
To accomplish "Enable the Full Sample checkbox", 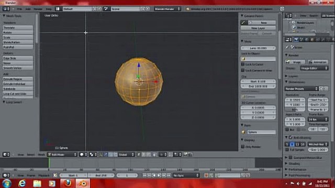I will tap(287, 150).
